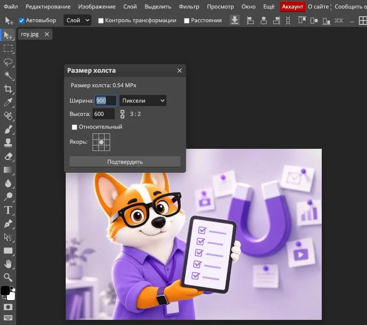367x325 pixels.
Task: Click the red Аккаунт button
Action: pos(293,6)
